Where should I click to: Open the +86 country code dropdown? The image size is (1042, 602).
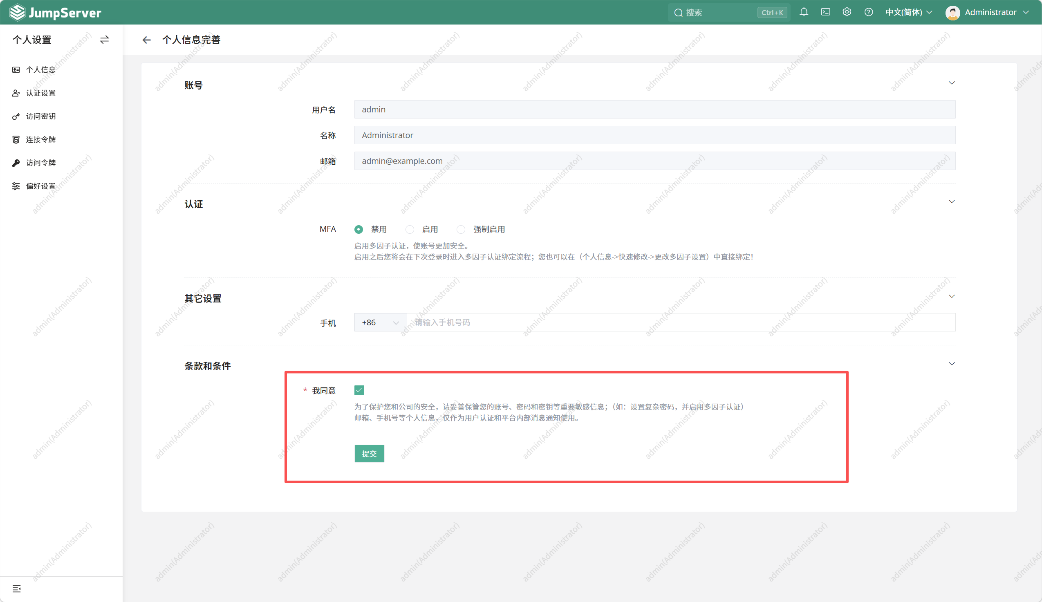(x=380, y=322)
